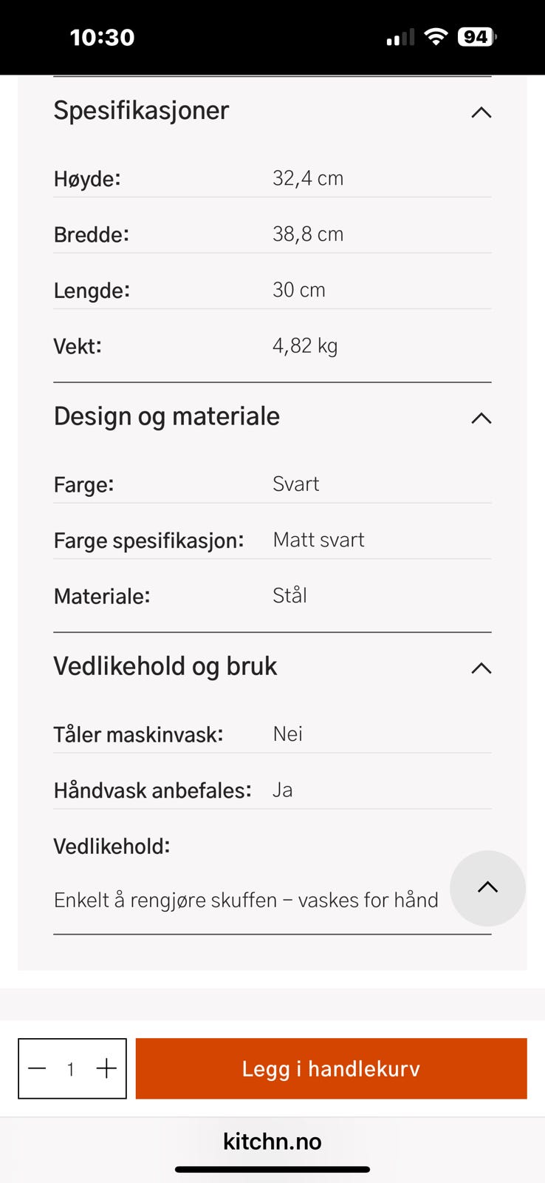Tap the home indicator bar
This screenshot has width=545, height=1183.
272,1170
